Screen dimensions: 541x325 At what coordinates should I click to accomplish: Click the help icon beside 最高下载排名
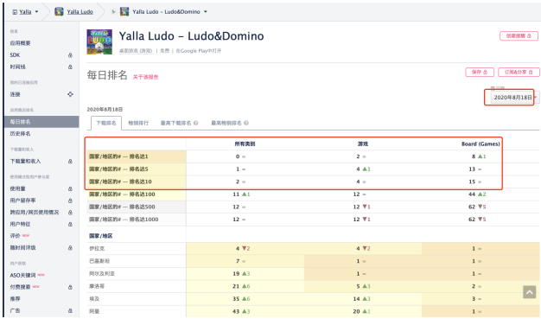(x=195, y=123)
